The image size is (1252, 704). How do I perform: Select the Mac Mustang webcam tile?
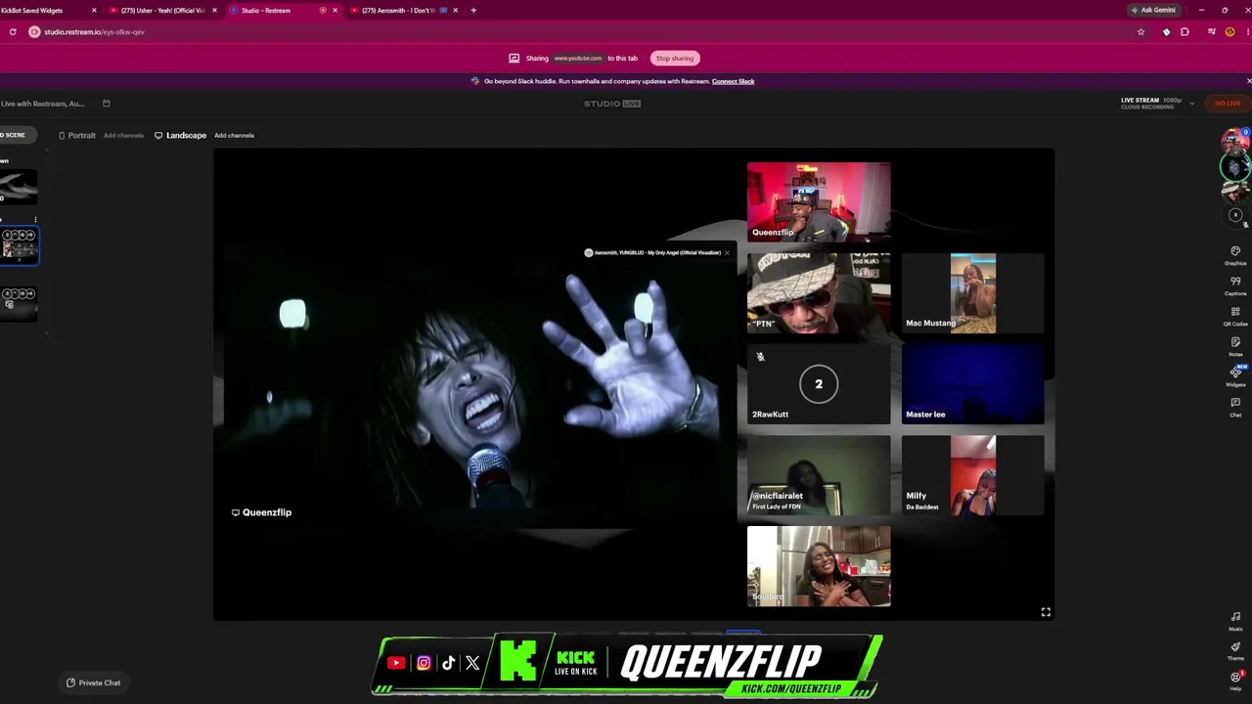tap(972, 293)
